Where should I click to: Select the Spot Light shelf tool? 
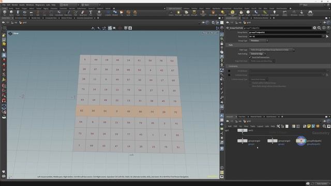(x=186, y=13)
